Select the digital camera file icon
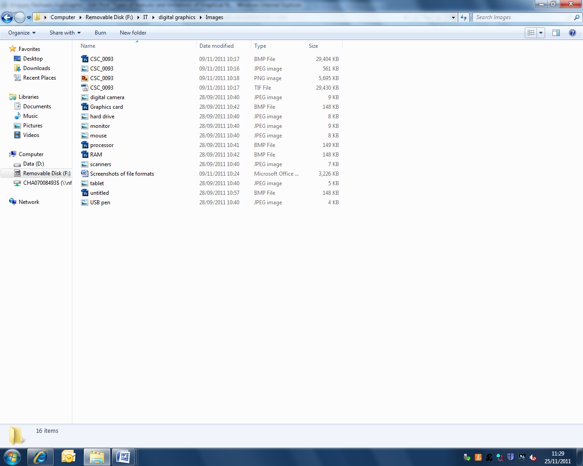Screen dimensions: 583x466 pyautogui.click(x=85, y=97)
